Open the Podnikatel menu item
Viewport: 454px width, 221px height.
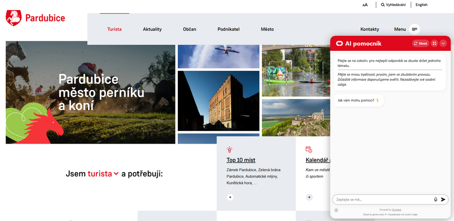(x=229, y=29)
